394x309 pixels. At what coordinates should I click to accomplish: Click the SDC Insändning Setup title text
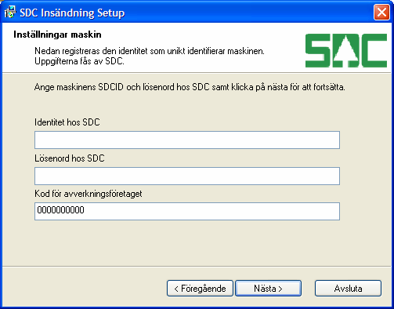pyautogui.click(x=72, y=13)
